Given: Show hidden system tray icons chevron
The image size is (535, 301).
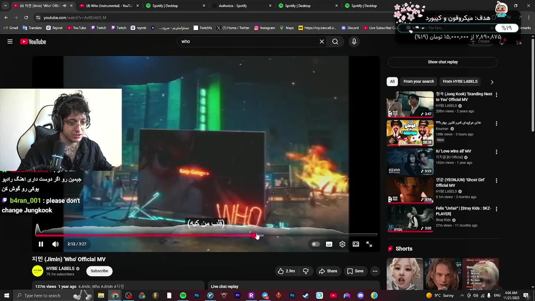Looking at the screenshot, I should point(463,296).
